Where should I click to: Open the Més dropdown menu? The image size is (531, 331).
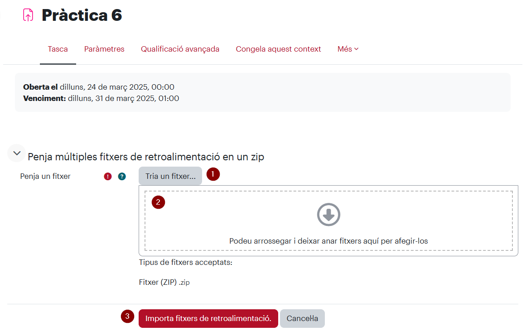348,49
